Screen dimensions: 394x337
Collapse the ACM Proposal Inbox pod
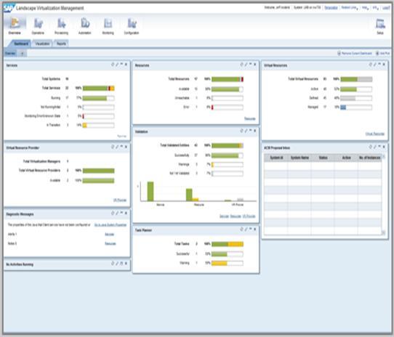tap(379, 147)
